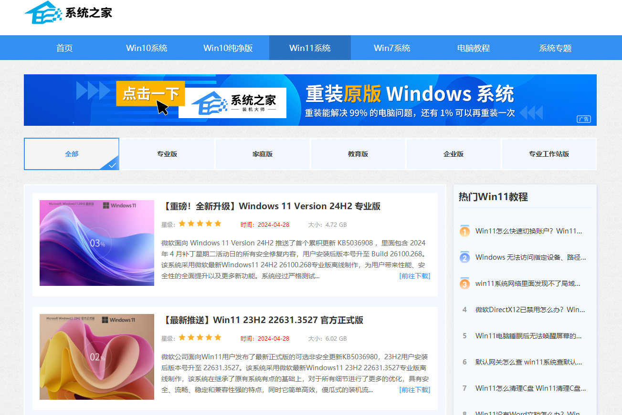Open title link Windows 11 Version 24H2 专业版
622x415 pixels.
coord(271,206)
